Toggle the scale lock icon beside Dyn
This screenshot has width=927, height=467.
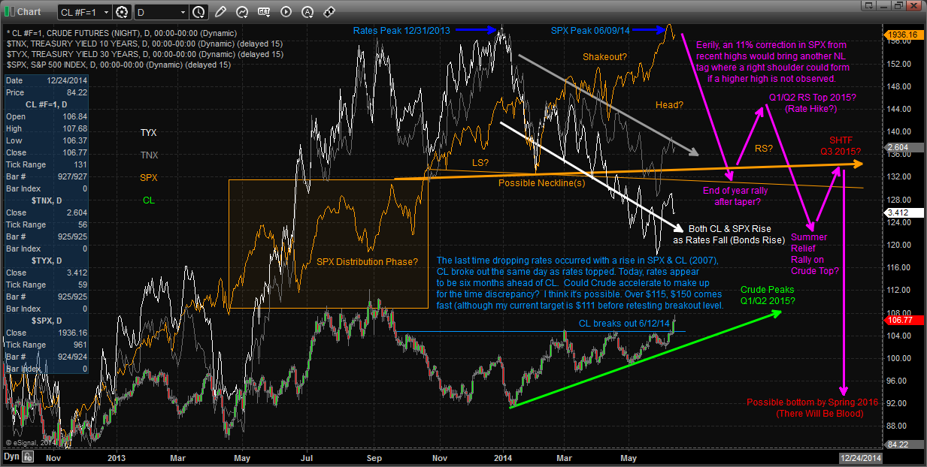[26, 456]
